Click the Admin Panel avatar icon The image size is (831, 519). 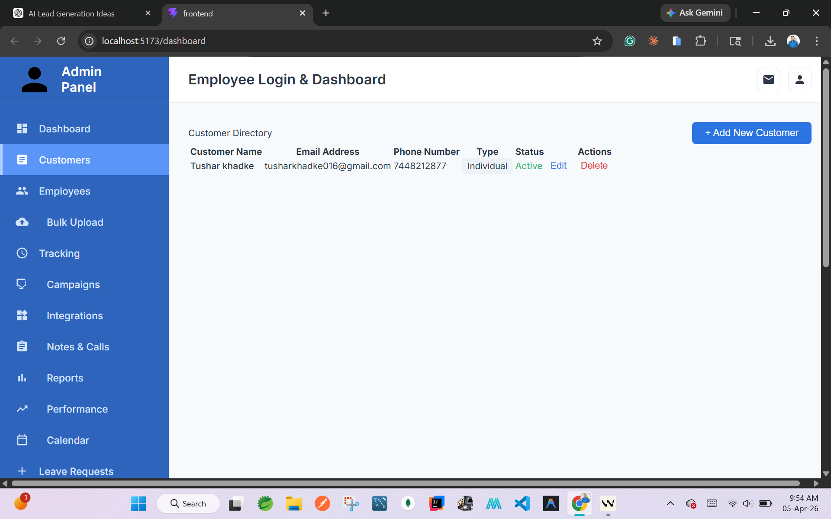tap(35, 80)
